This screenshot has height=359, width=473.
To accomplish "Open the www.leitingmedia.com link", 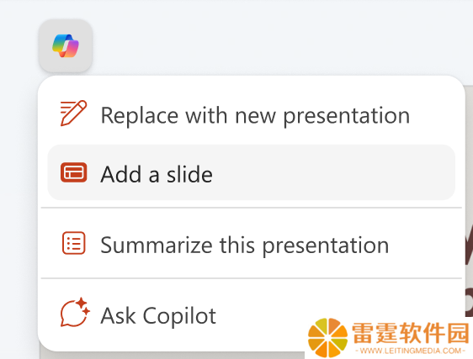I will 411,351.
